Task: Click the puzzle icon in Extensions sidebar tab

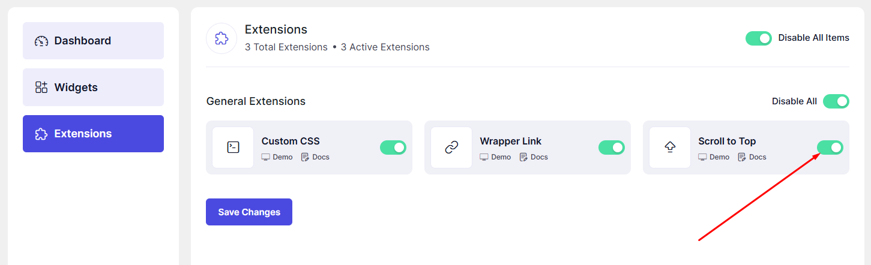Action: (41, 134)
